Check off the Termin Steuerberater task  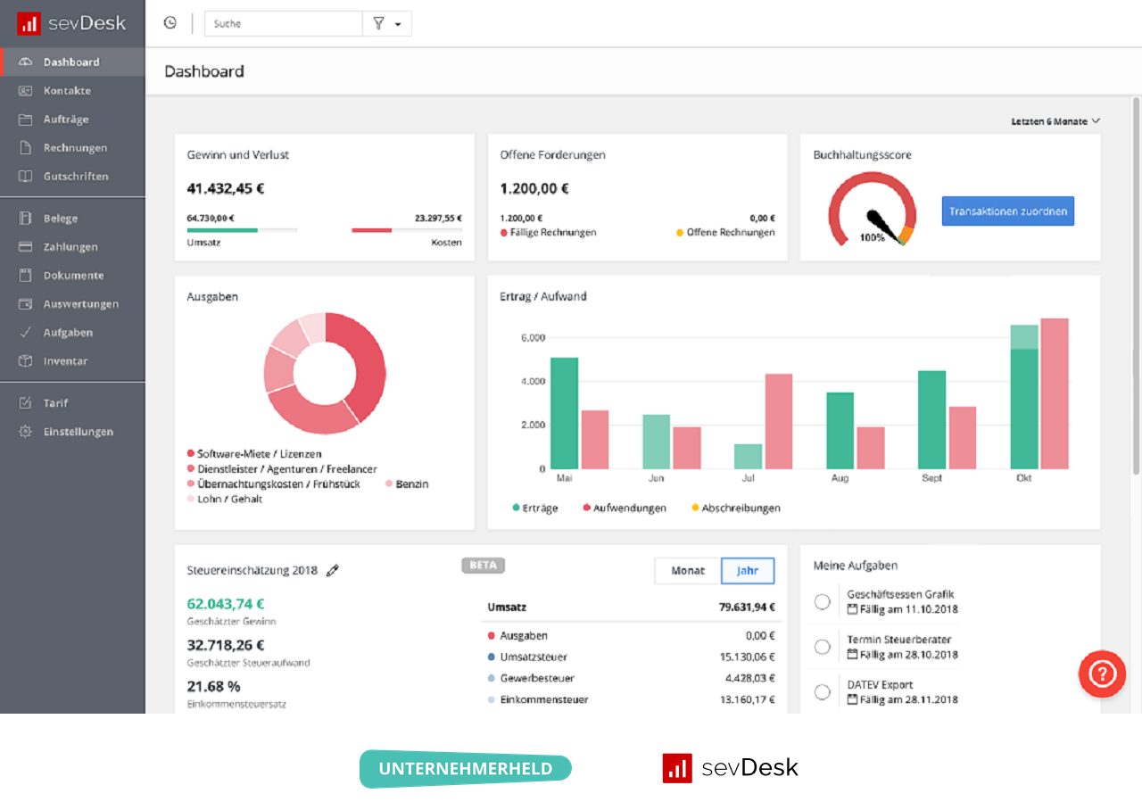pyautogui.click(x=822, y=646)
